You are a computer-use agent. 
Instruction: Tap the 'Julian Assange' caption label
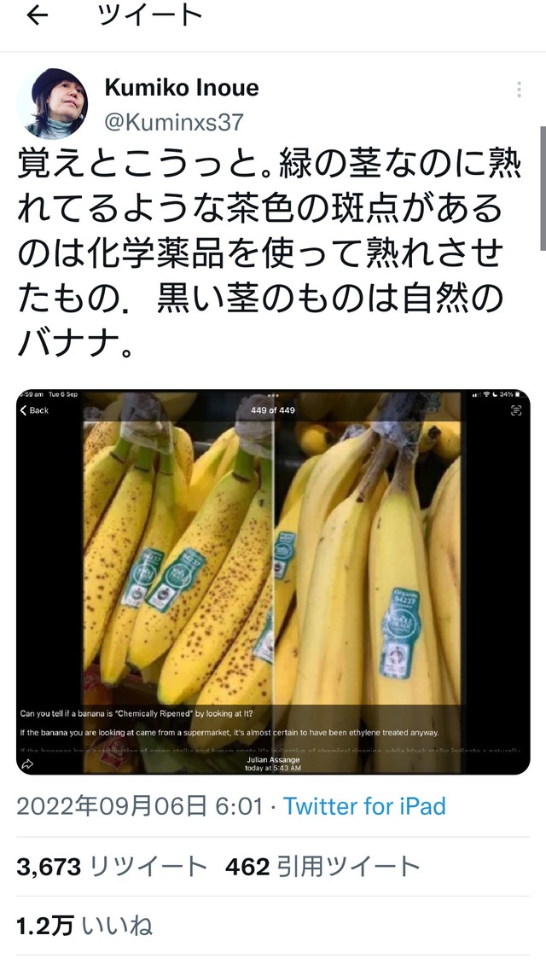tap(273, 760)
